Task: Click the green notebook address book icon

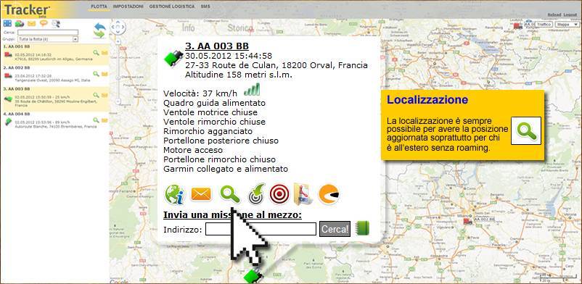Action: [x=362, y=228]
